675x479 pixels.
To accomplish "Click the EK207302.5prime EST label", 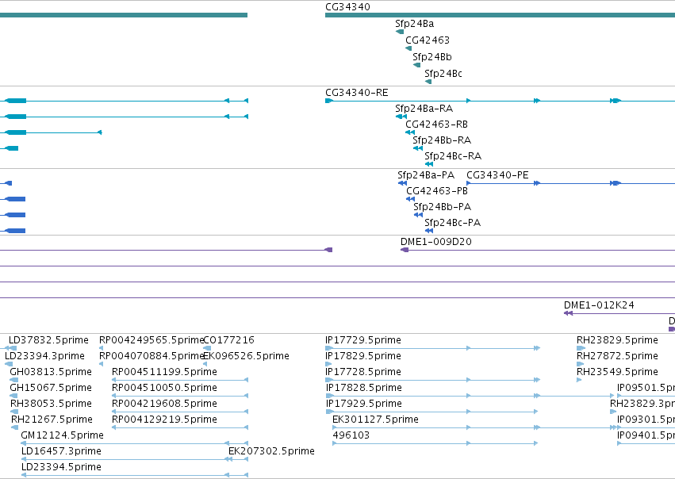I will point(271,451).
